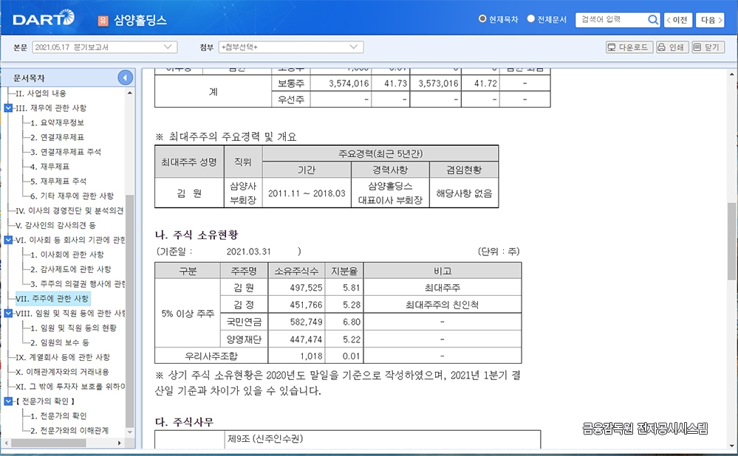Screen dimensions: 738x456
Task: Click the 닫기 close button
Action: point(708,47)
